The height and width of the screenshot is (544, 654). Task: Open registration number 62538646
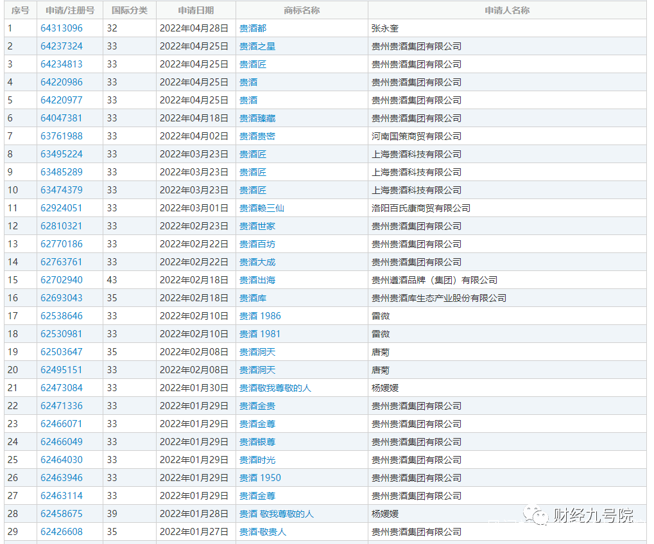tap(62, 315)
